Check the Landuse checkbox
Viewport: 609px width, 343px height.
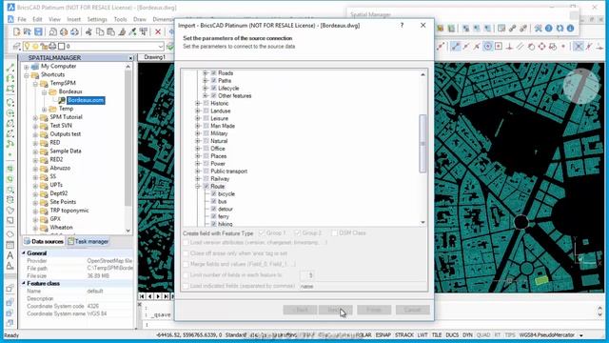206,111
